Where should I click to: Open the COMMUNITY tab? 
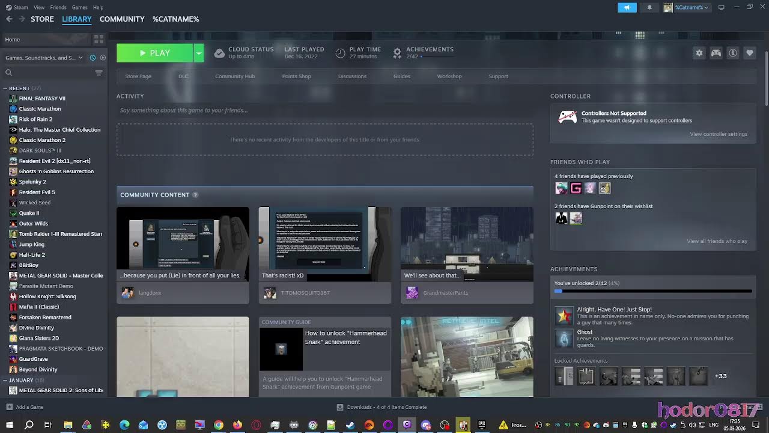click(x=122, y=19)
